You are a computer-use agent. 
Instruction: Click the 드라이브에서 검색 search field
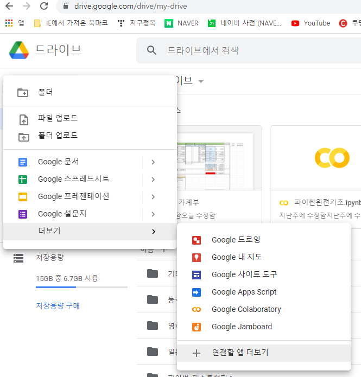coord(249,50)
